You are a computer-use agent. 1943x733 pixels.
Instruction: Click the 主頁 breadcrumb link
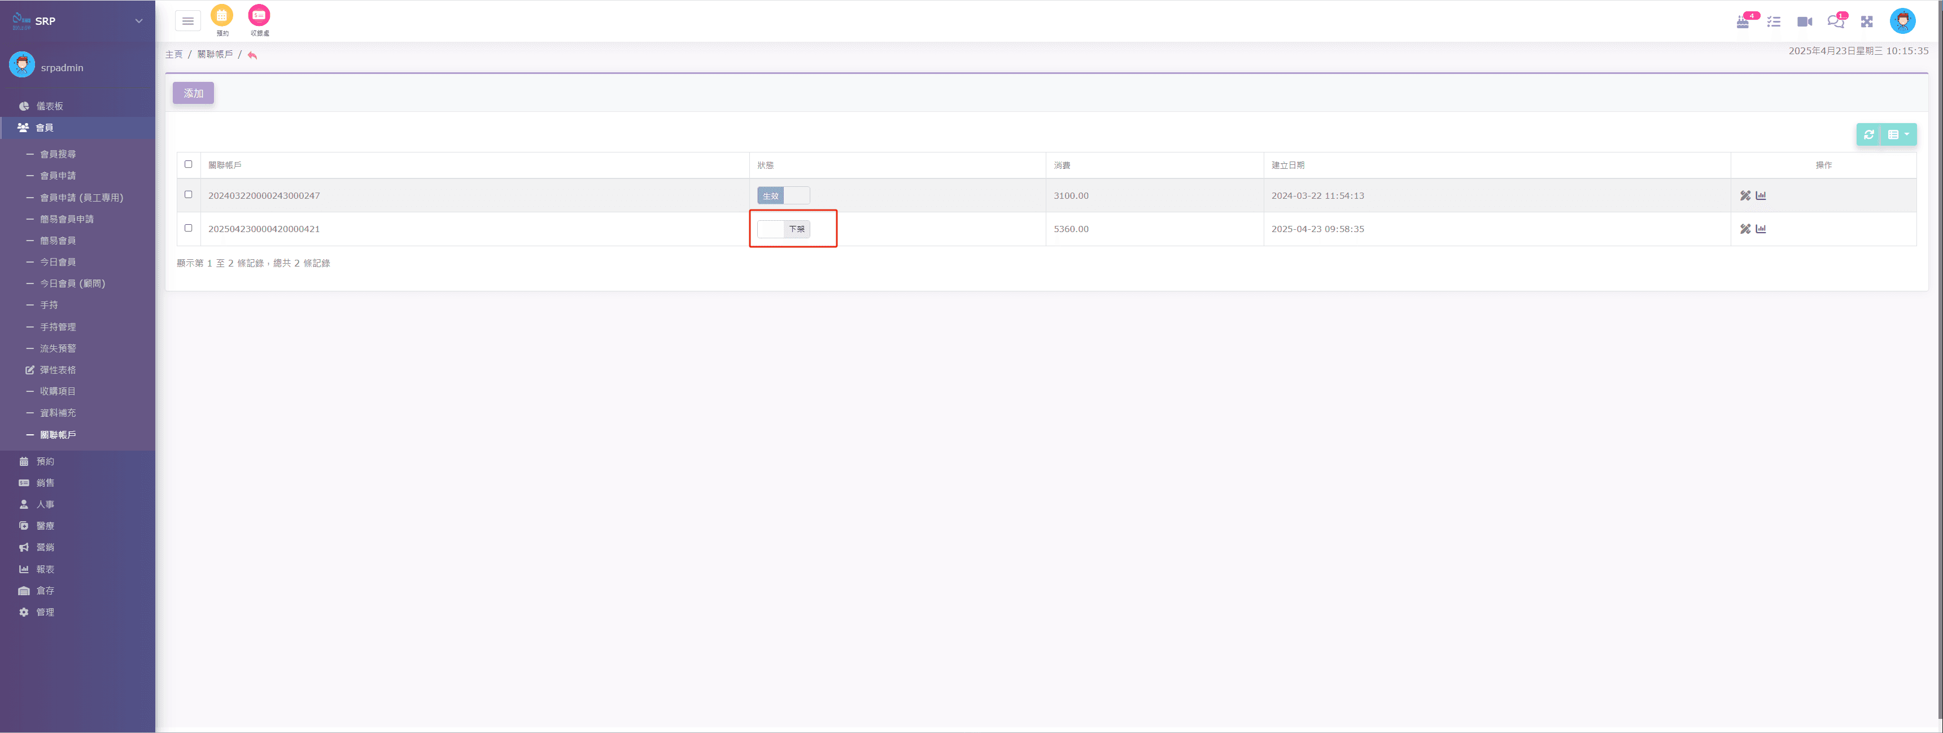(x=174, y=54)
